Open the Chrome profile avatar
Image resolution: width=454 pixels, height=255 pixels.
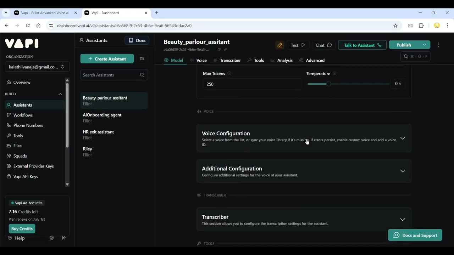pyautogui.click(x=437, y=25)
